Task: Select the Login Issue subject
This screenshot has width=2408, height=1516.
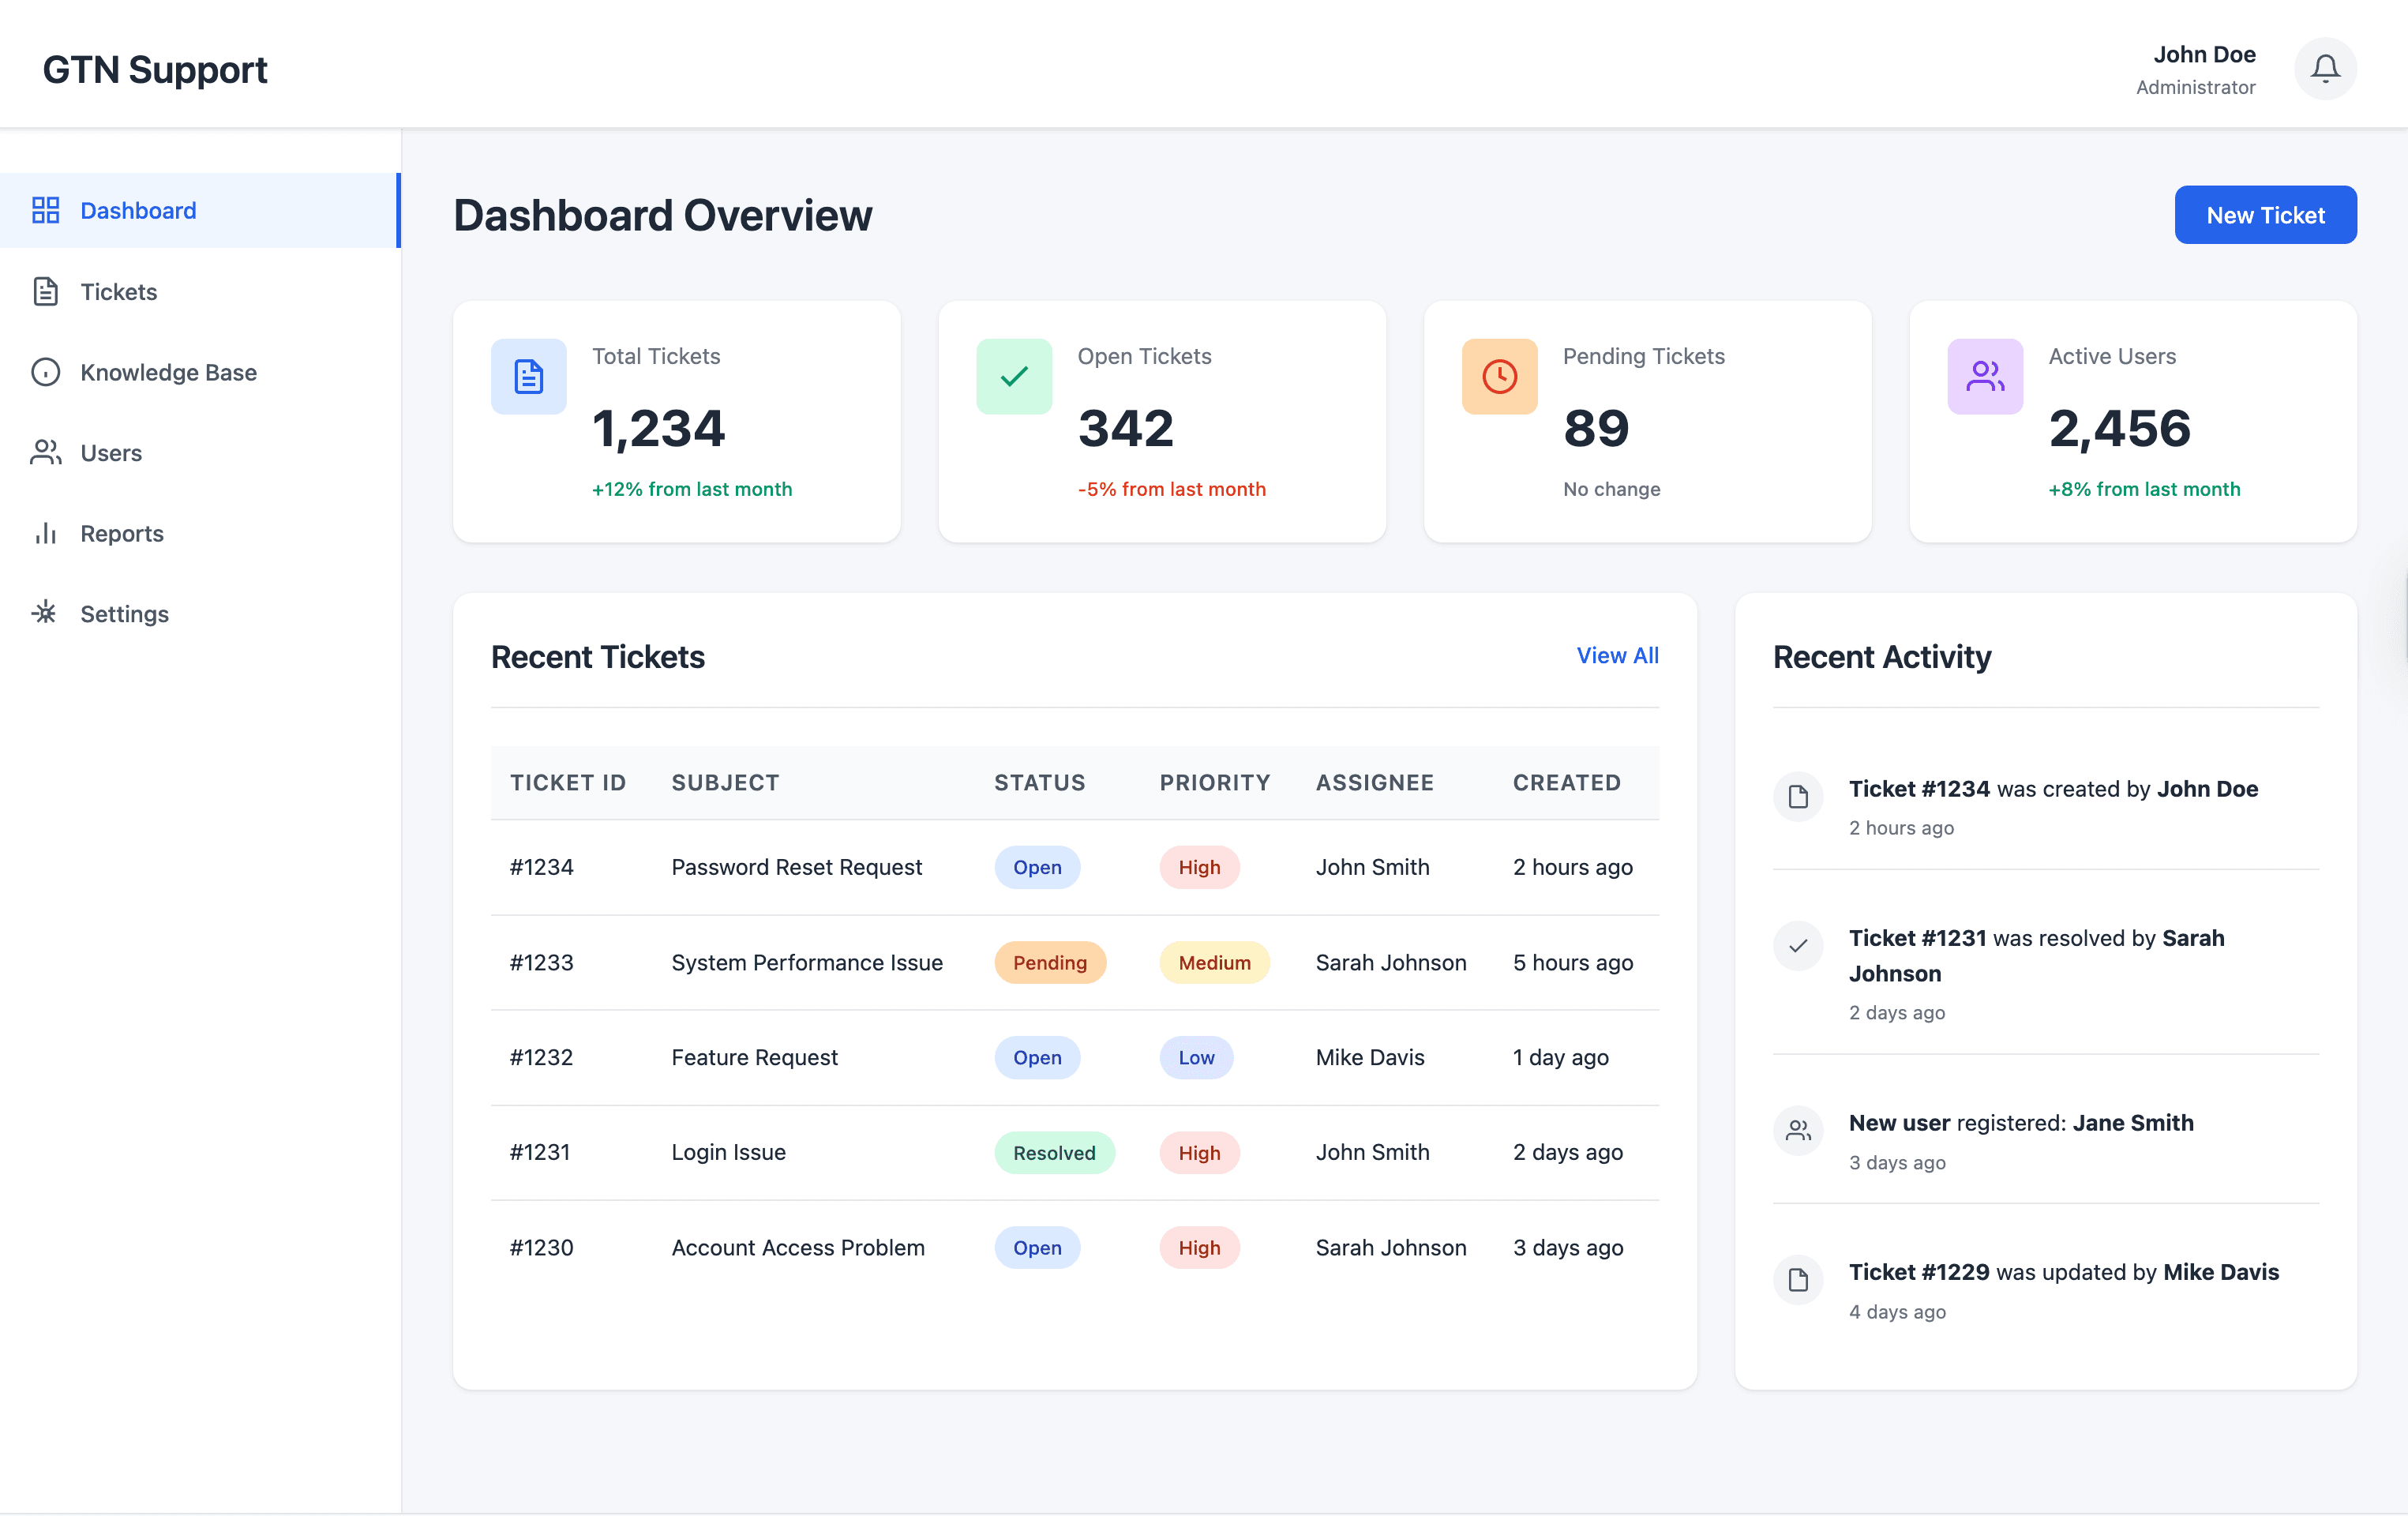Action: [x=728, y=1152]
